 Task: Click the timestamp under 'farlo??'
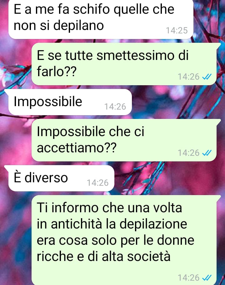[189, 77]
